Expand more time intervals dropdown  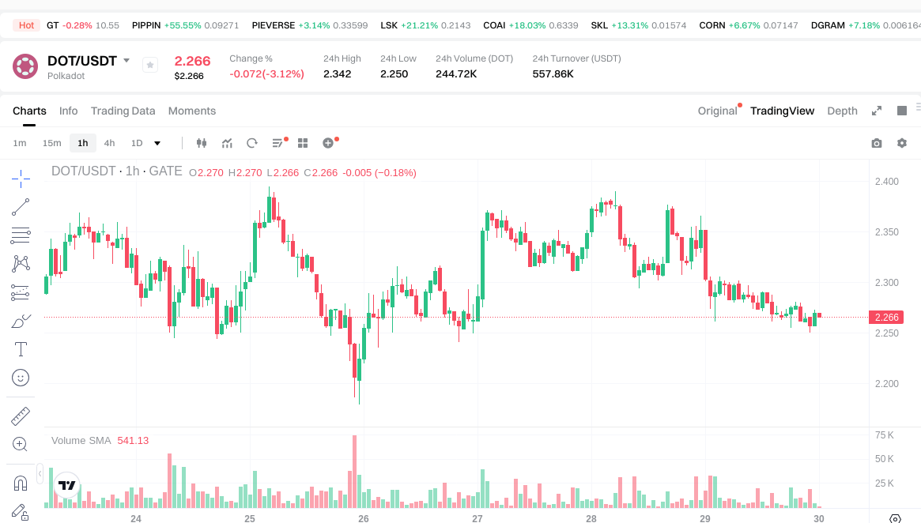157,143
